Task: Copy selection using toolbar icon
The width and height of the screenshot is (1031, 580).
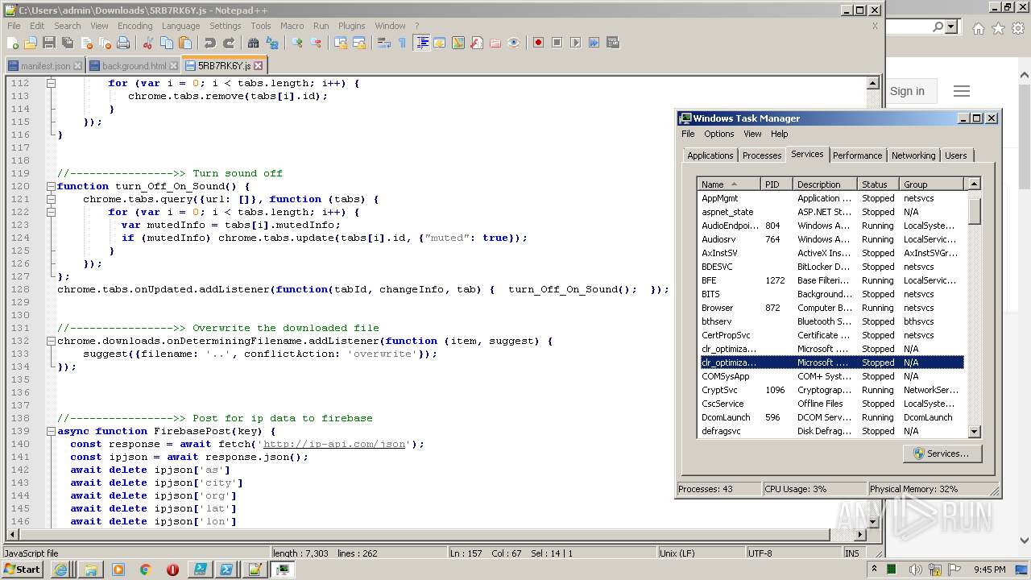Action: (167, 43)
